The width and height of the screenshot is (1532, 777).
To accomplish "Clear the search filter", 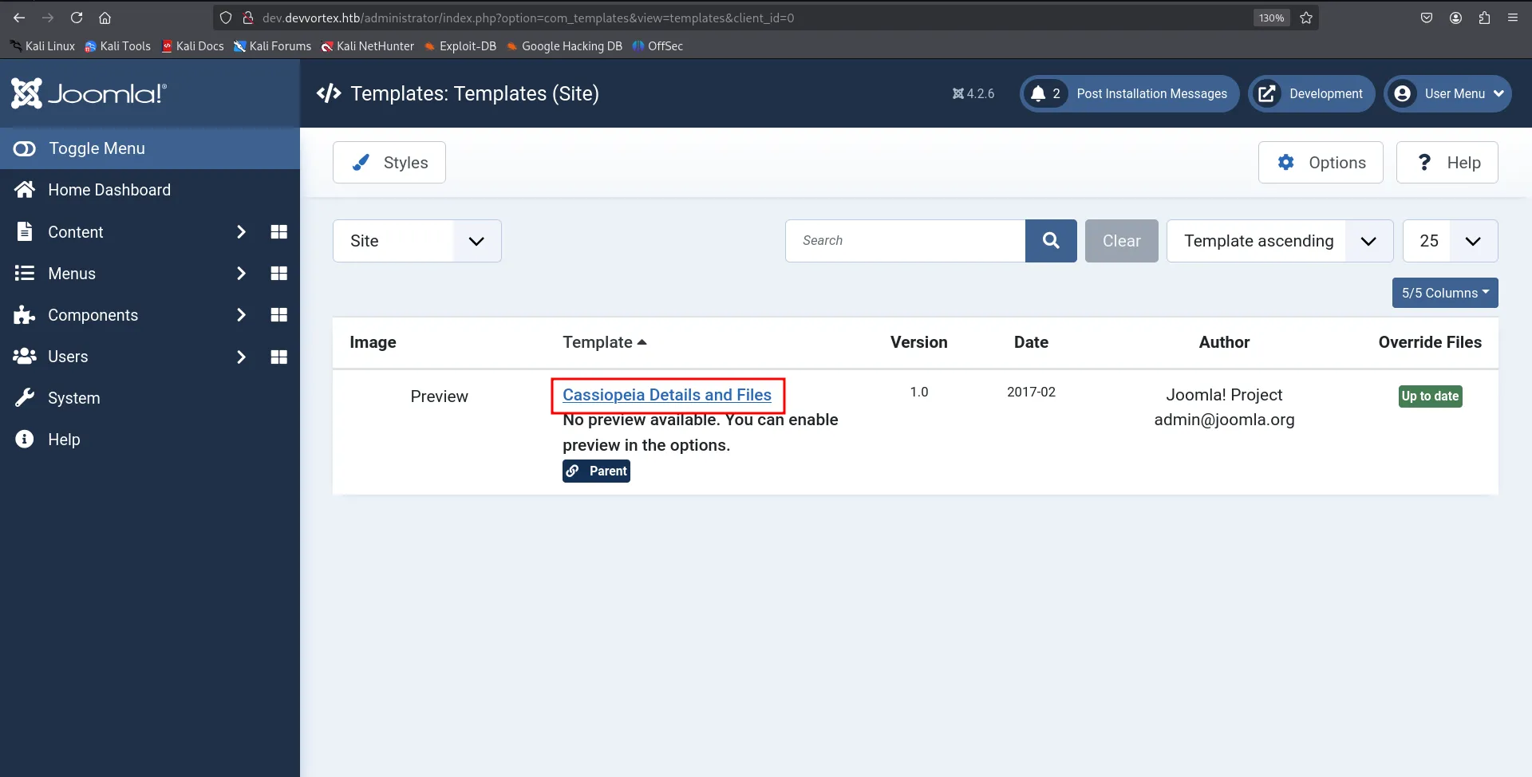I will coord(1122,241).
